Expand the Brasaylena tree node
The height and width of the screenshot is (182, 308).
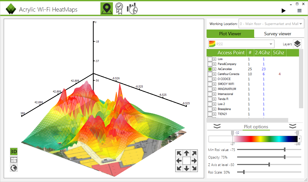215,109
